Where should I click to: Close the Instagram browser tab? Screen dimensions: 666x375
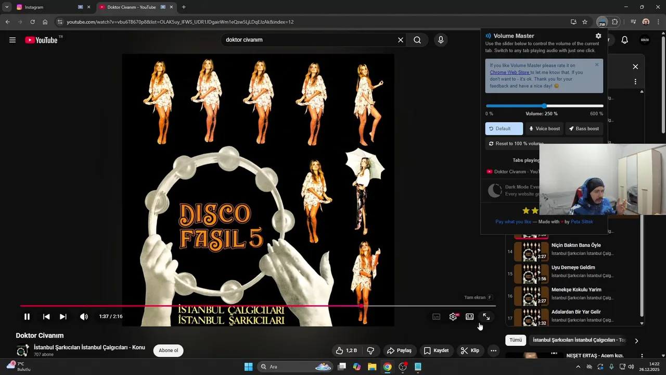pos(88,7)
